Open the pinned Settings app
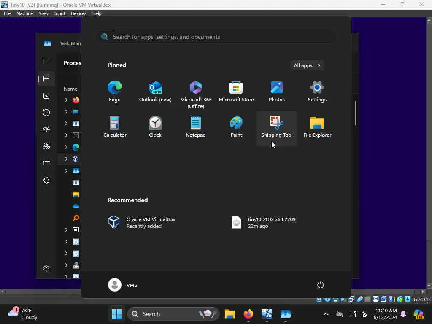Screen dimensions: 432x324 pyautogui.click(x=317, y=92)
